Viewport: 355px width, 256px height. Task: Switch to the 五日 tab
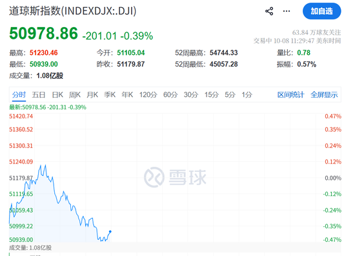coord(39,94)
